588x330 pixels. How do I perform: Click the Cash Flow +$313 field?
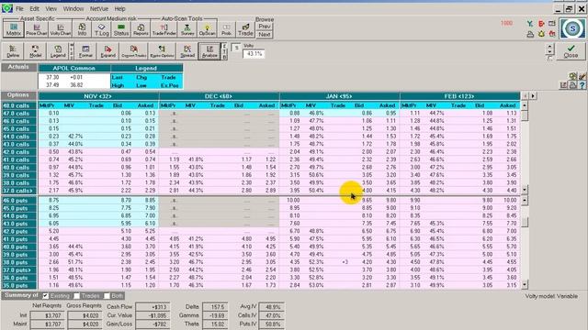click(x=153, y=307)
